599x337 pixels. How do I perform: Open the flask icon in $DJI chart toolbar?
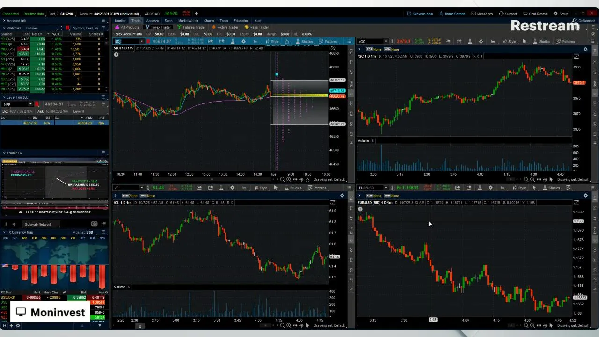(x=232, y=41)
